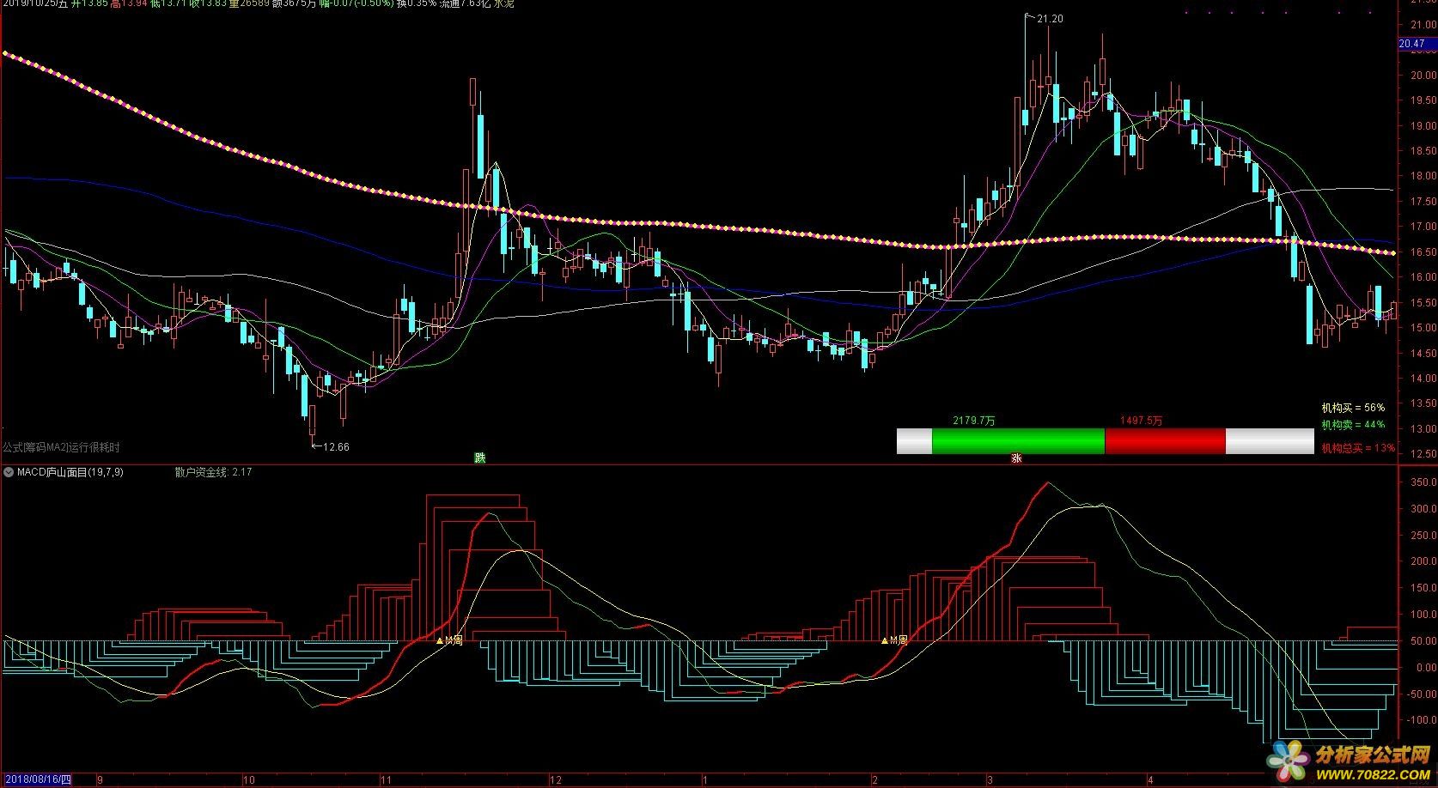
Task: Click month 9 on the time axis
Action: [101, 780]
